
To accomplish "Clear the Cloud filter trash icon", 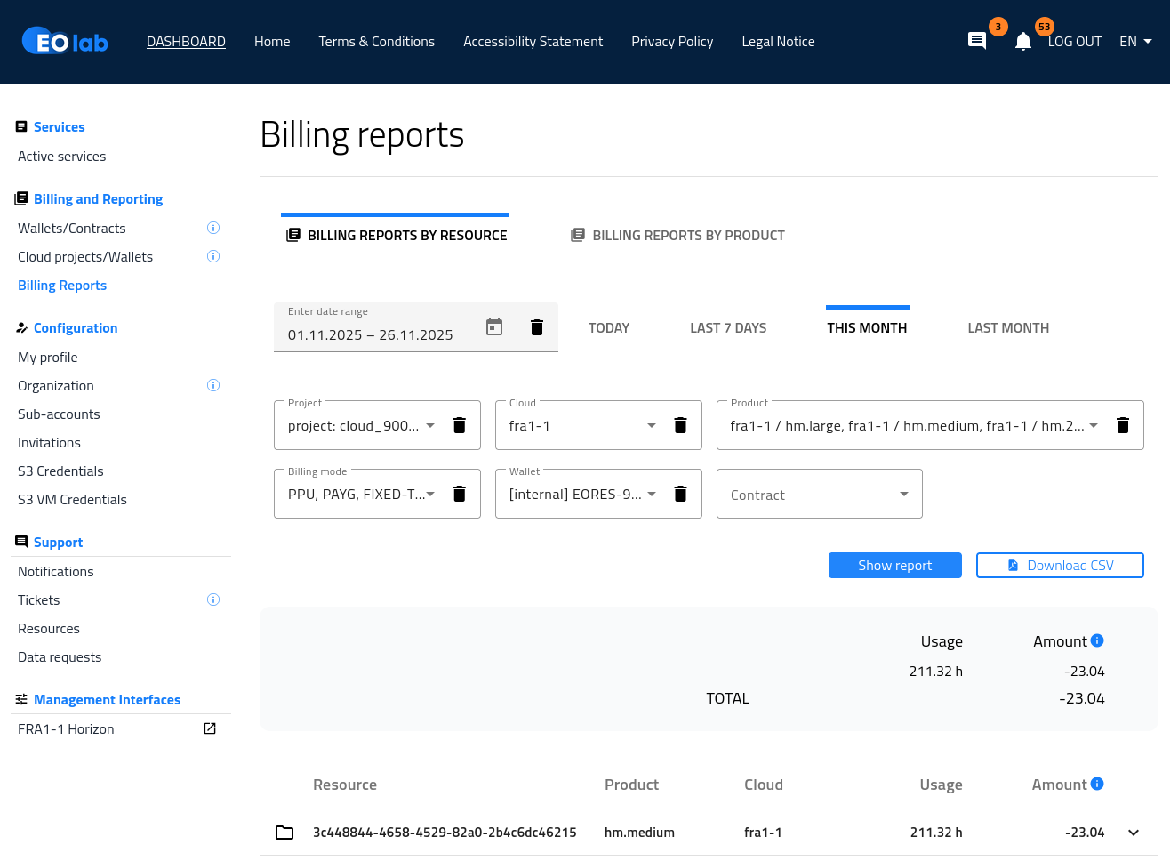I will tap(680, 425).
